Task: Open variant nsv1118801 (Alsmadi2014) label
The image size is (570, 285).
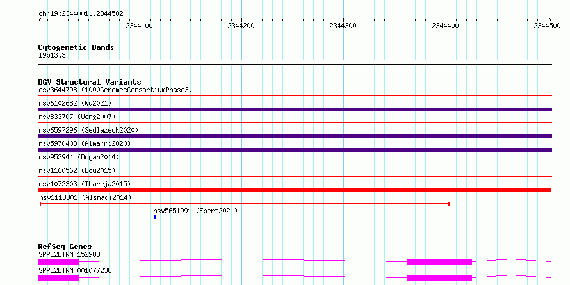Action: coord(85,197)
